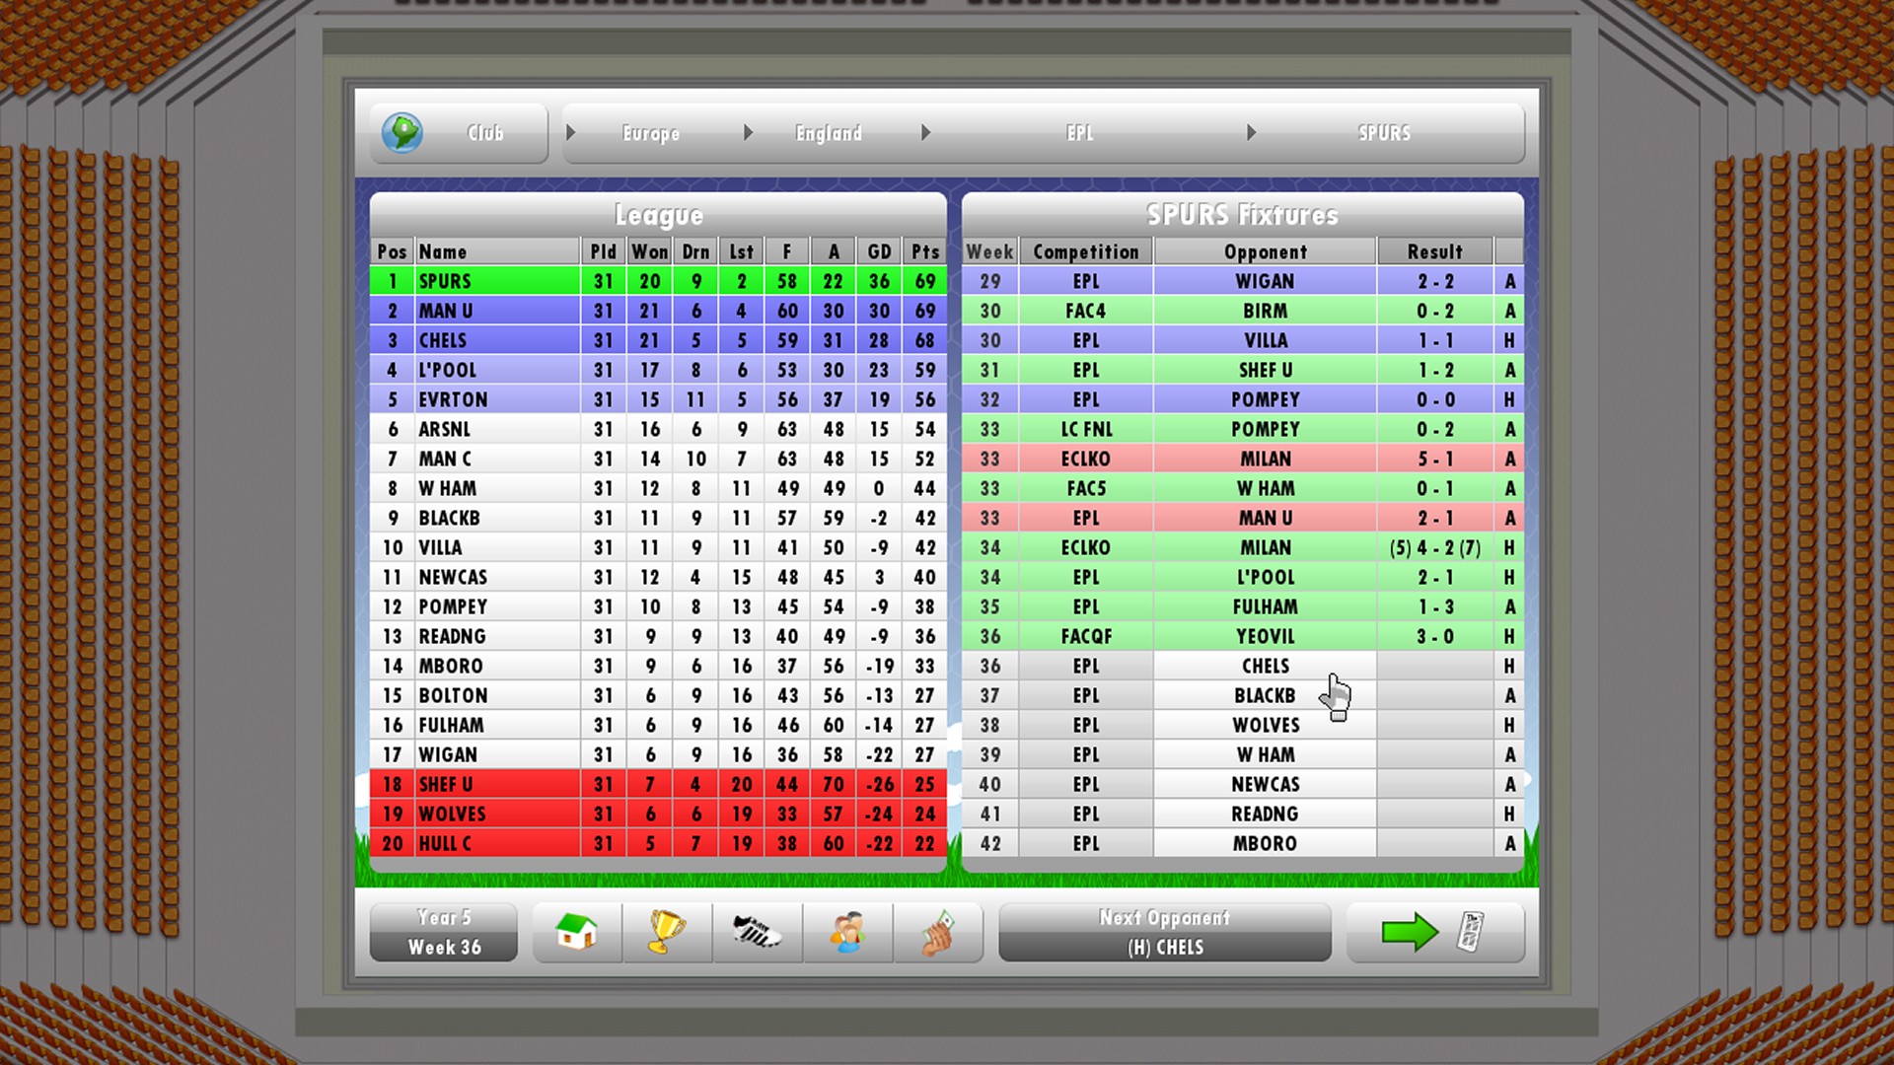Screen dimensions: 1894x1065
Task: Open the home screen via the house icon
Action: (x=576, y=932)
